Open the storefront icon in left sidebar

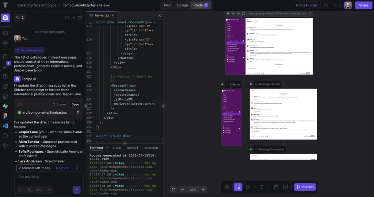coord(5,96)
